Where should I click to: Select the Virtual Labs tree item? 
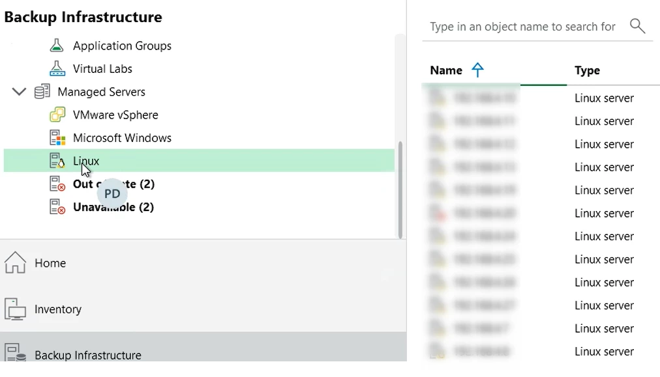102,68
